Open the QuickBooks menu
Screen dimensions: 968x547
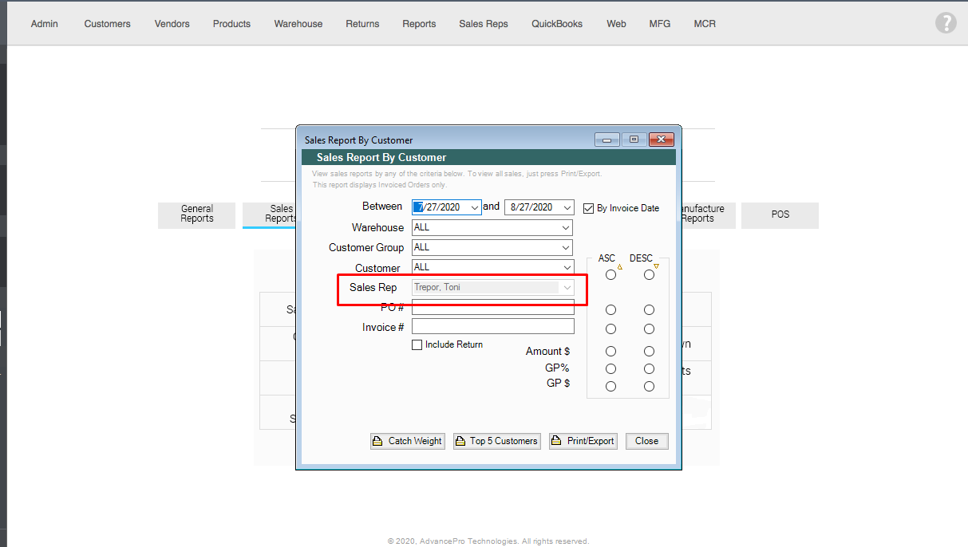click(557, 24)
